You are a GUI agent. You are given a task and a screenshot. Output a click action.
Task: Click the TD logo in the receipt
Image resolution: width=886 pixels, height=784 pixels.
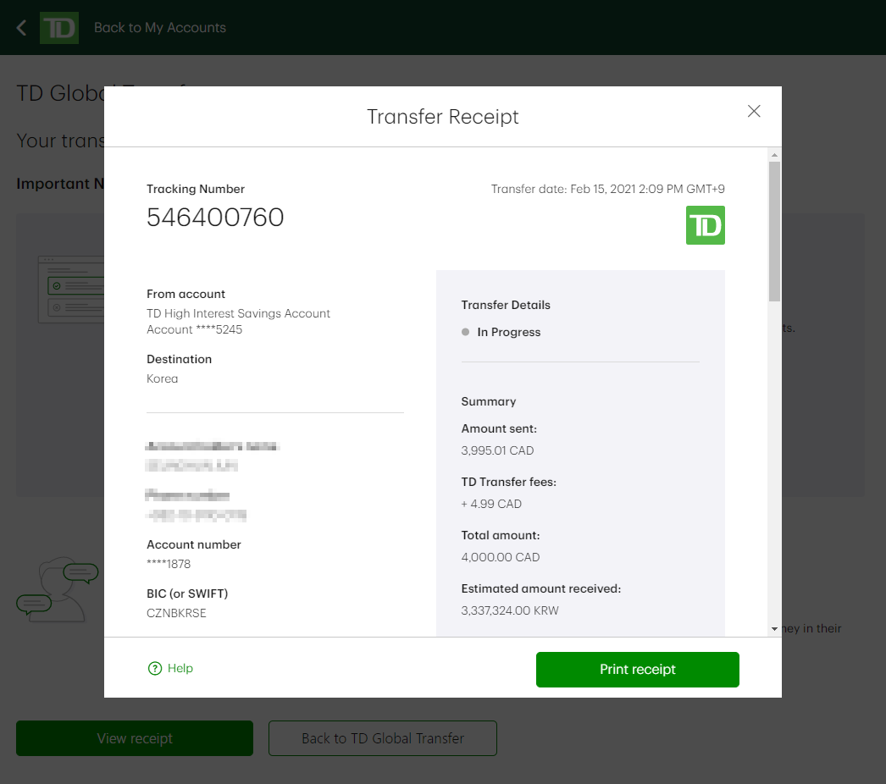[706, 225]
